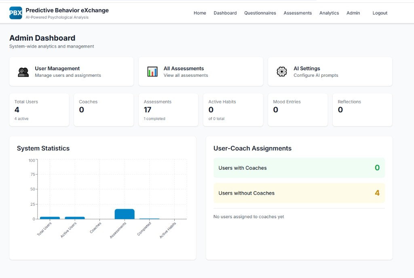Viewport: 414px width, 278px height.
Task: Click the Logout link
Action: 380,13
